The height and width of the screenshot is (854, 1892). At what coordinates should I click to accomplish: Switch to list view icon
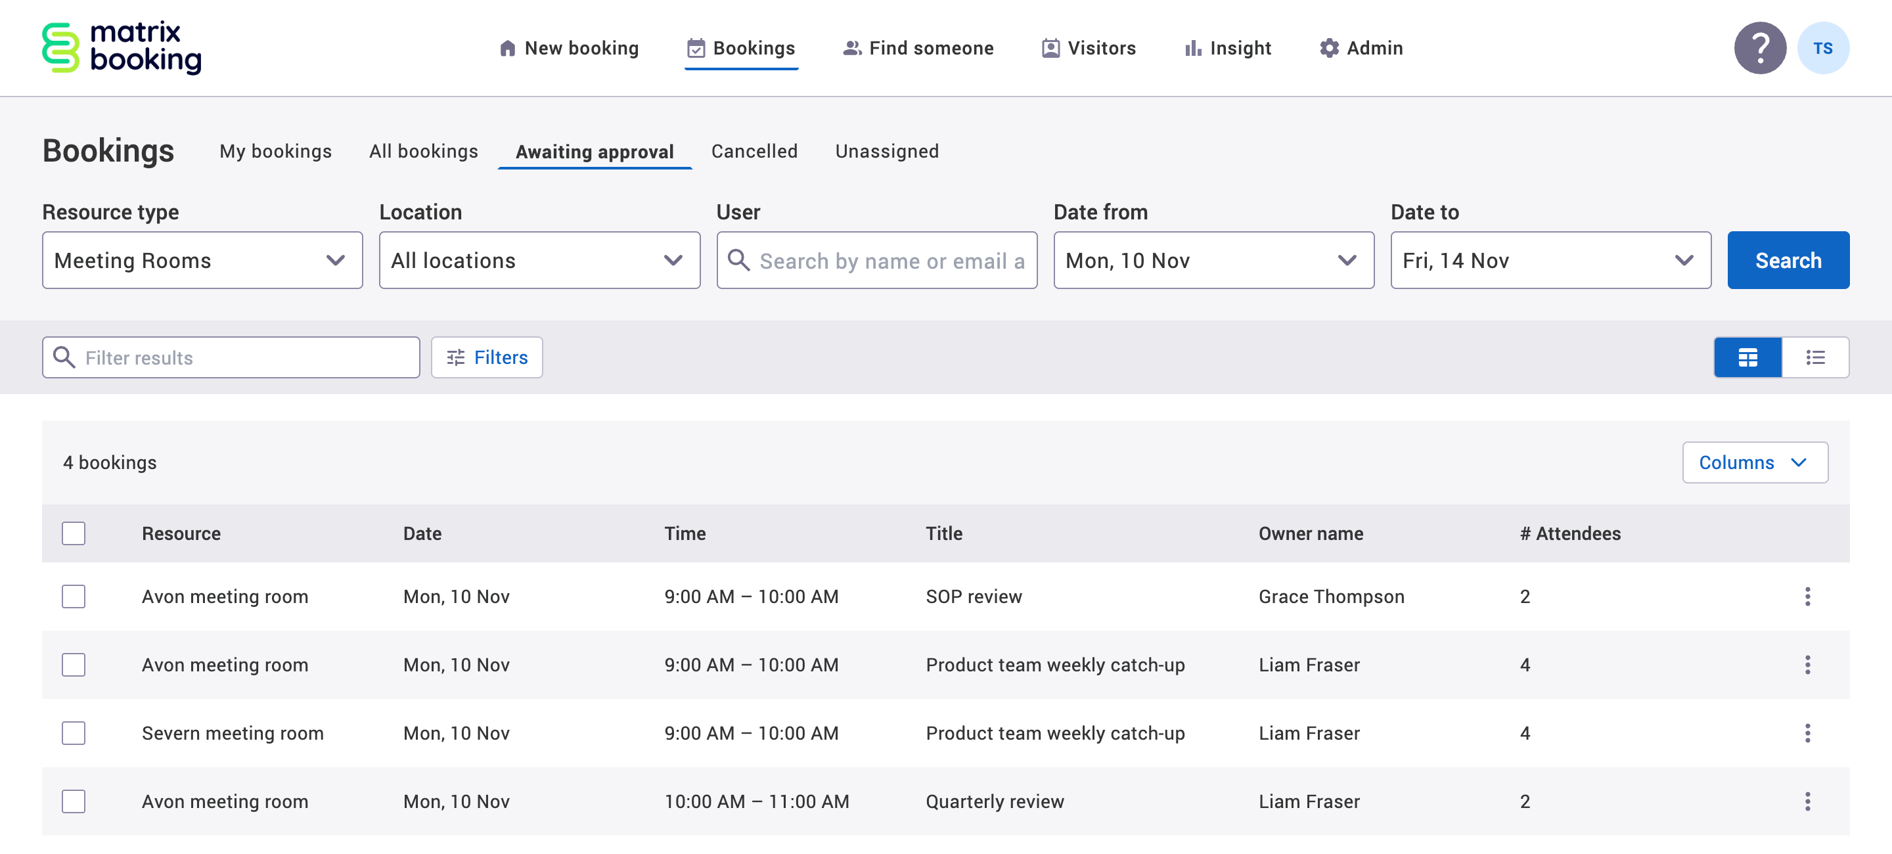click(x=1816, y=357)
